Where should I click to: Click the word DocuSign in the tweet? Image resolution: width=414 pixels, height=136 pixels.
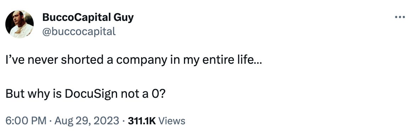[x=91, y=94]
